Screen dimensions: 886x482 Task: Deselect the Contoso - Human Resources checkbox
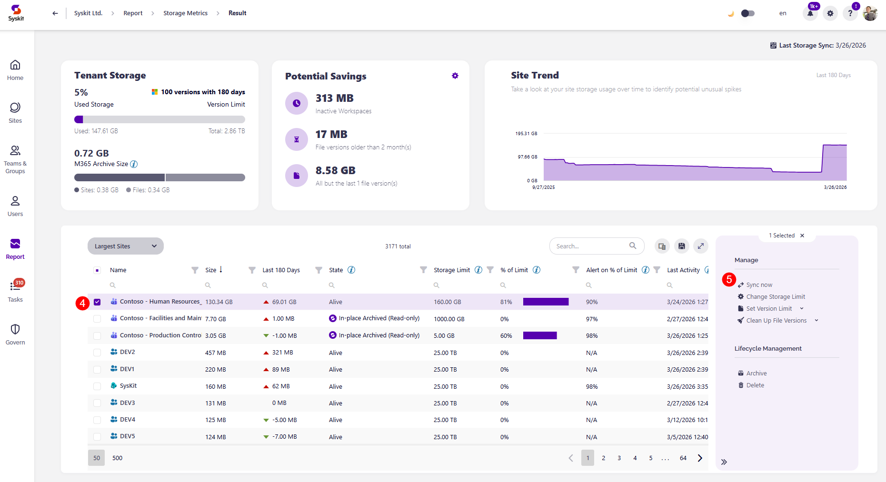pyautogui.click(x=98, y=302)
